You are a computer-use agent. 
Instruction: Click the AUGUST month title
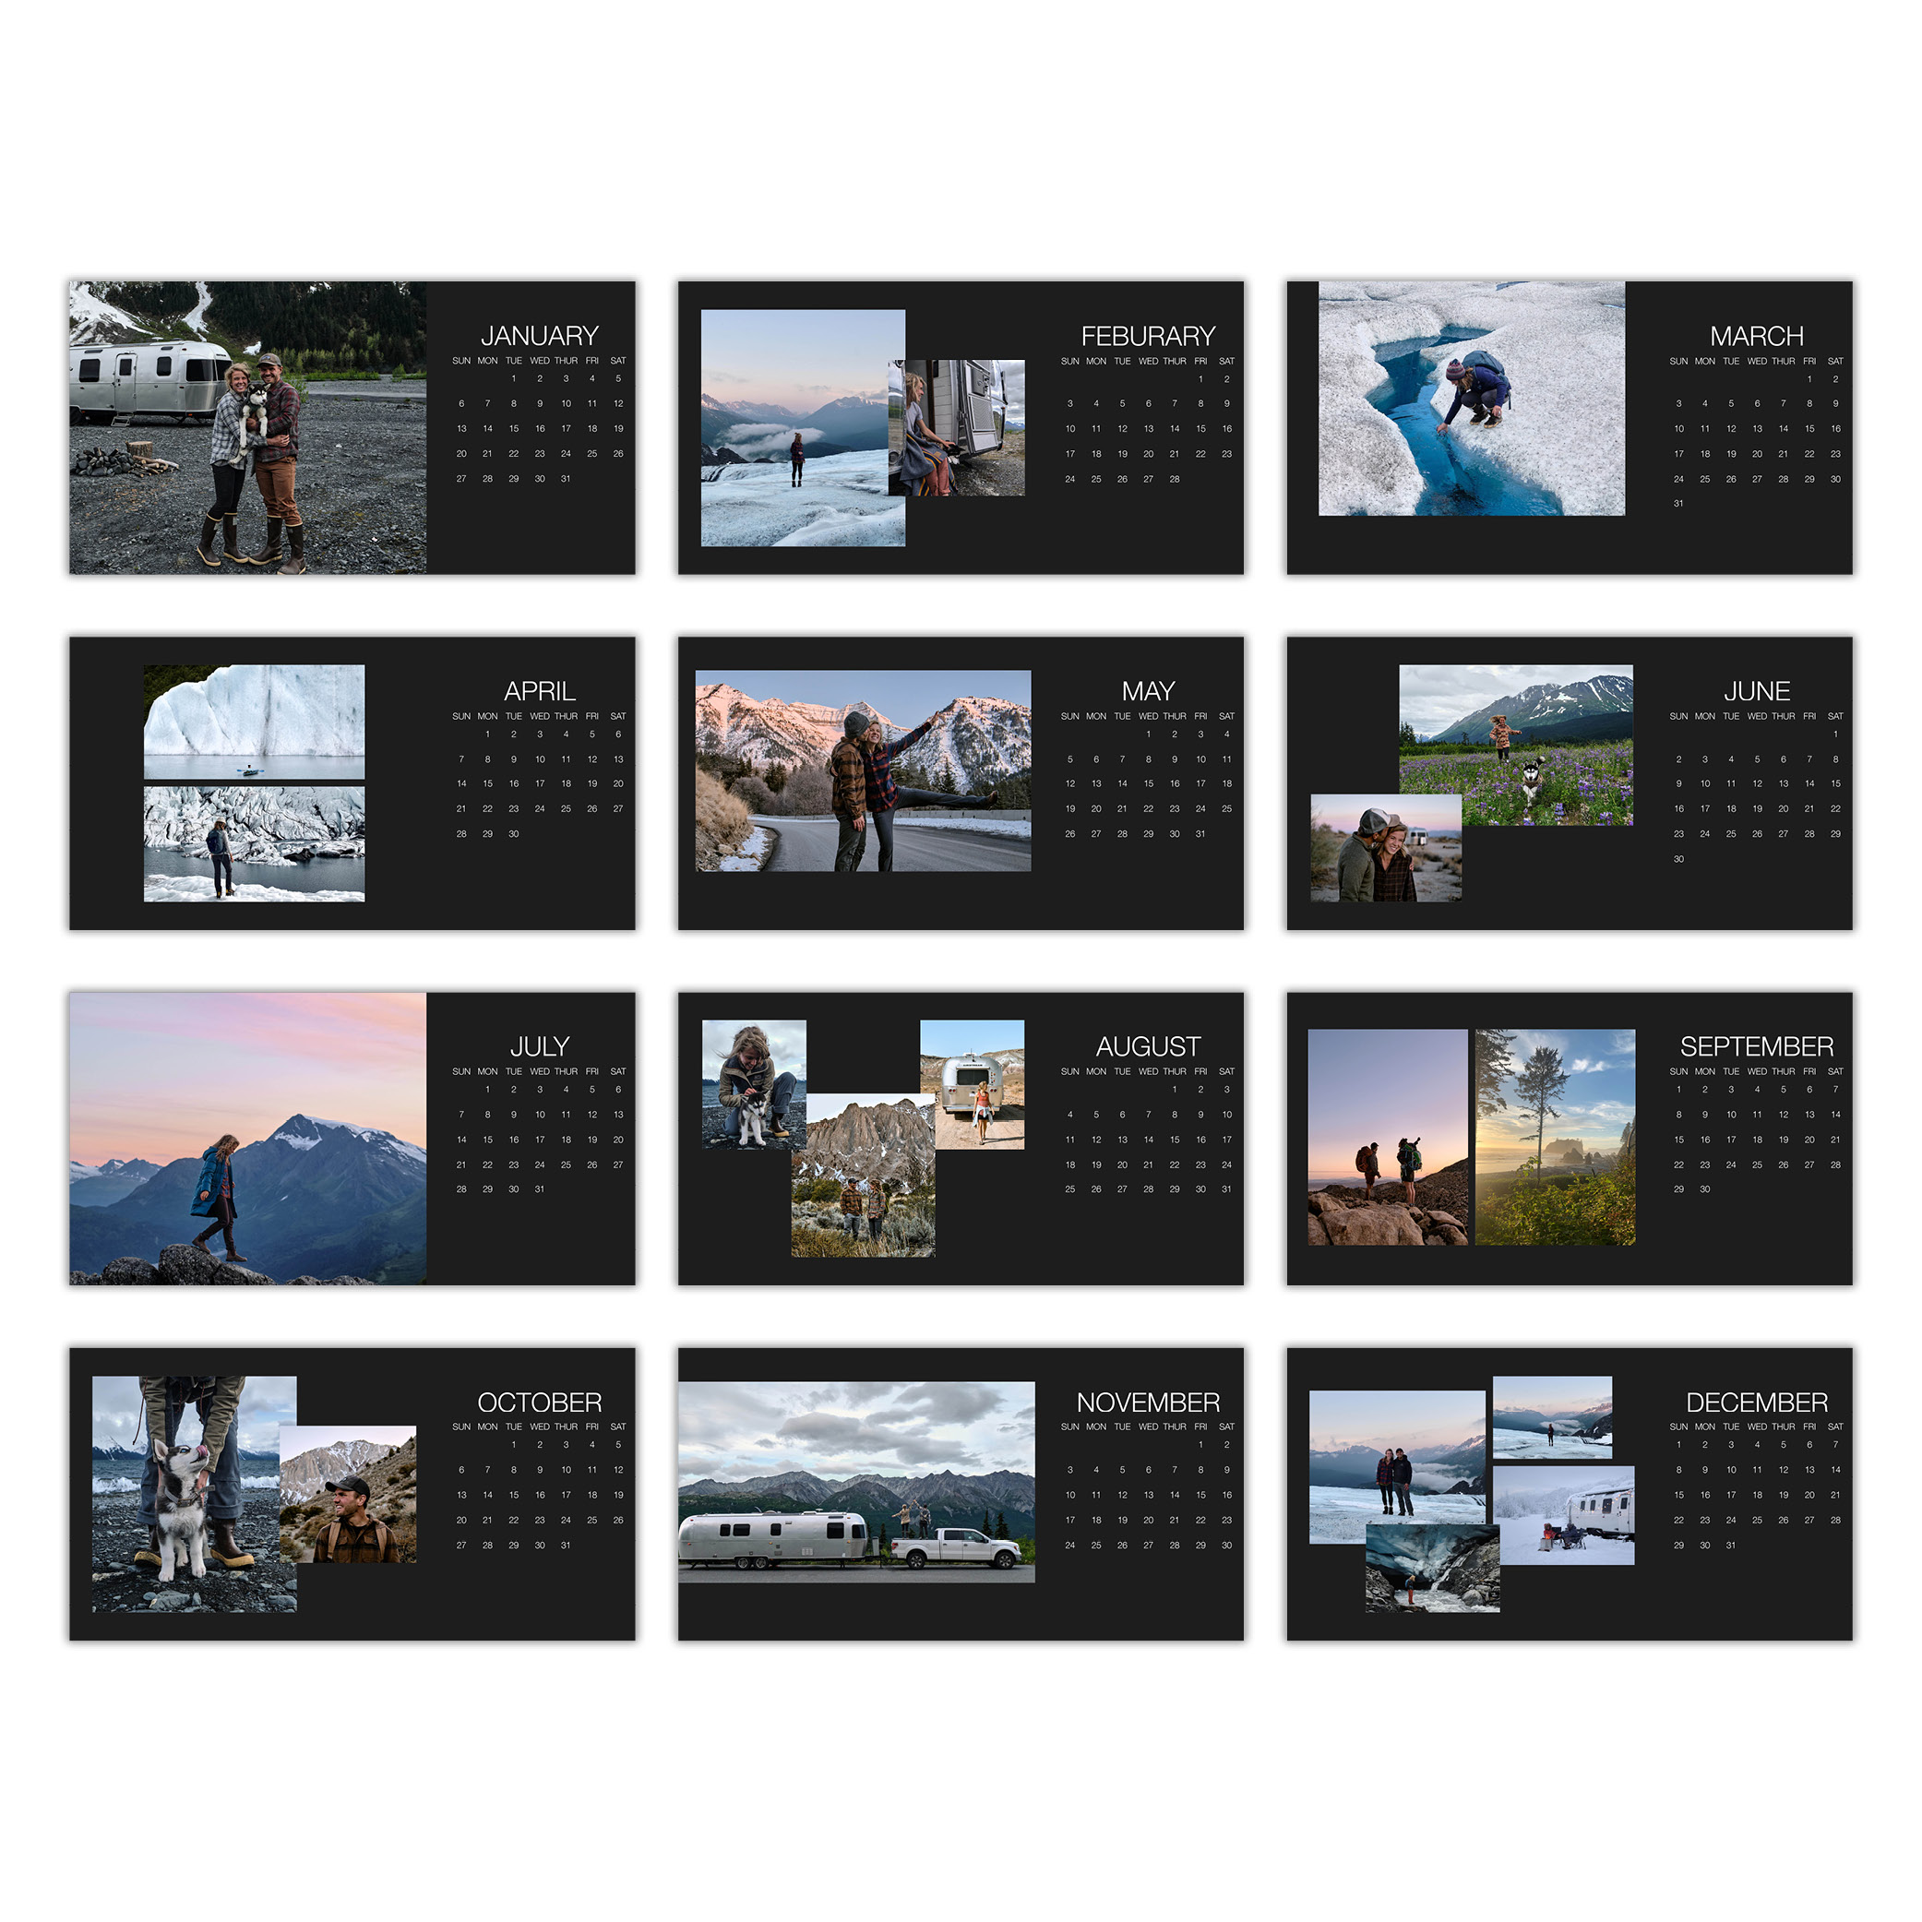[1147, 1046]
